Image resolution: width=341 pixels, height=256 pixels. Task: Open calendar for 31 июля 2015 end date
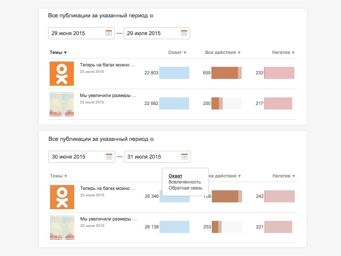185,157
